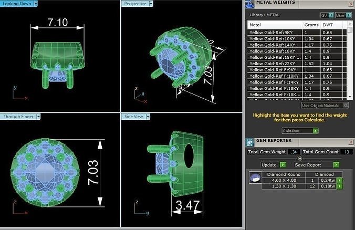Click metal list scrollbar down arrow
The image size is (355, 230).
tap(350, 97)
